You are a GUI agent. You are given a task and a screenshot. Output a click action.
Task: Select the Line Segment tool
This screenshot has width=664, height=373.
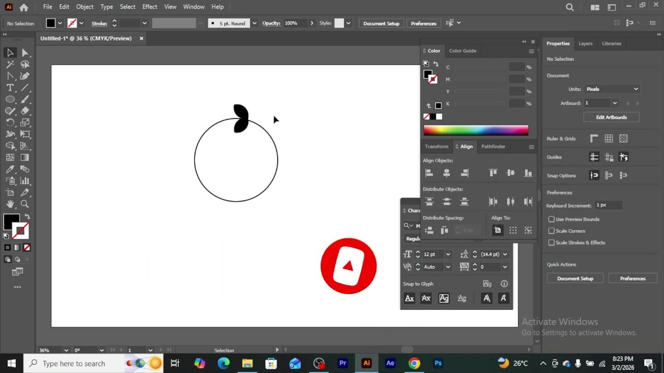25,88
